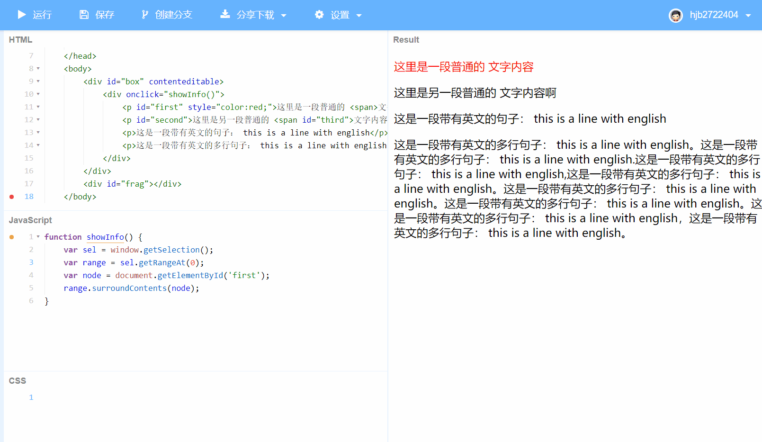The image size is (762, 442).
Task: Click the user avatar picture
Action: (676, 16)
